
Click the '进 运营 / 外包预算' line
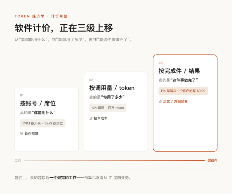coord(173,101)
